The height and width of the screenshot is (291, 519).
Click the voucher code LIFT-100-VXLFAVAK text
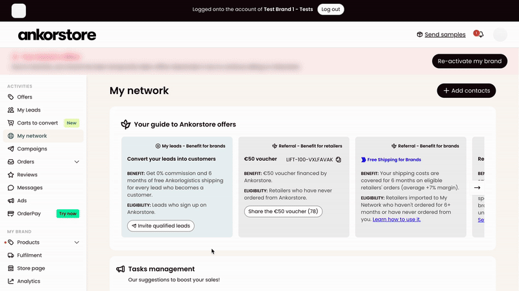point(309,159)
